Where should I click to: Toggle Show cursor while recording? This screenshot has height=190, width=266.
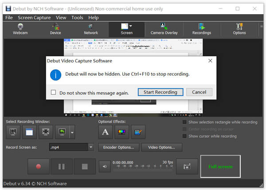[184, 136]
